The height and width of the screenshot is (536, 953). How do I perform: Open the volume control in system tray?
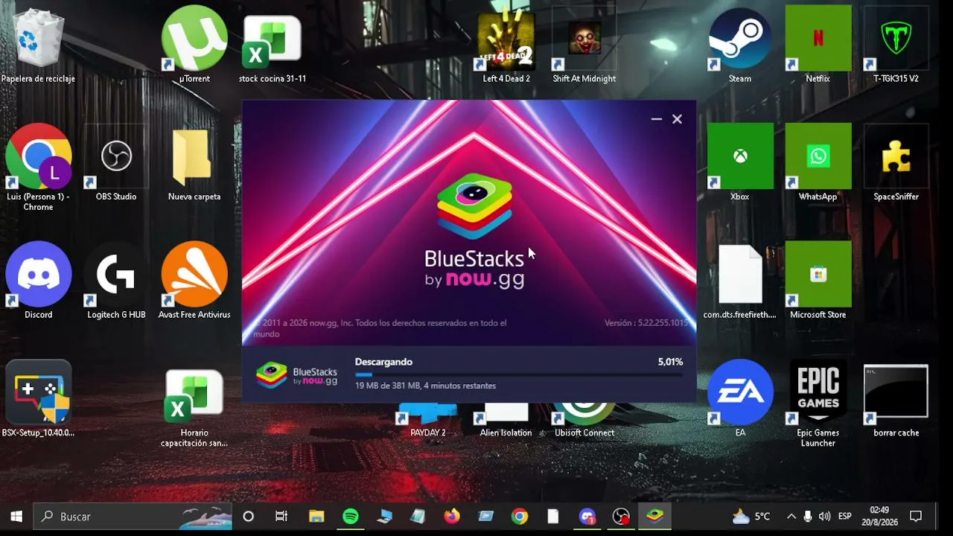click(x=824, y=516)
